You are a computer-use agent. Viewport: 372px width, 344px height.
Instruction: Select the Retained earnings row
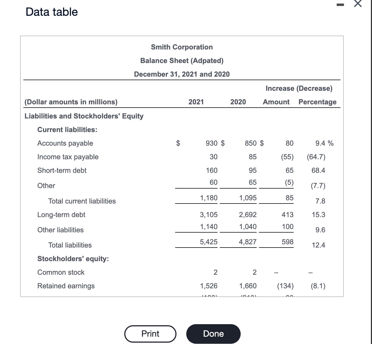point(66,286)
